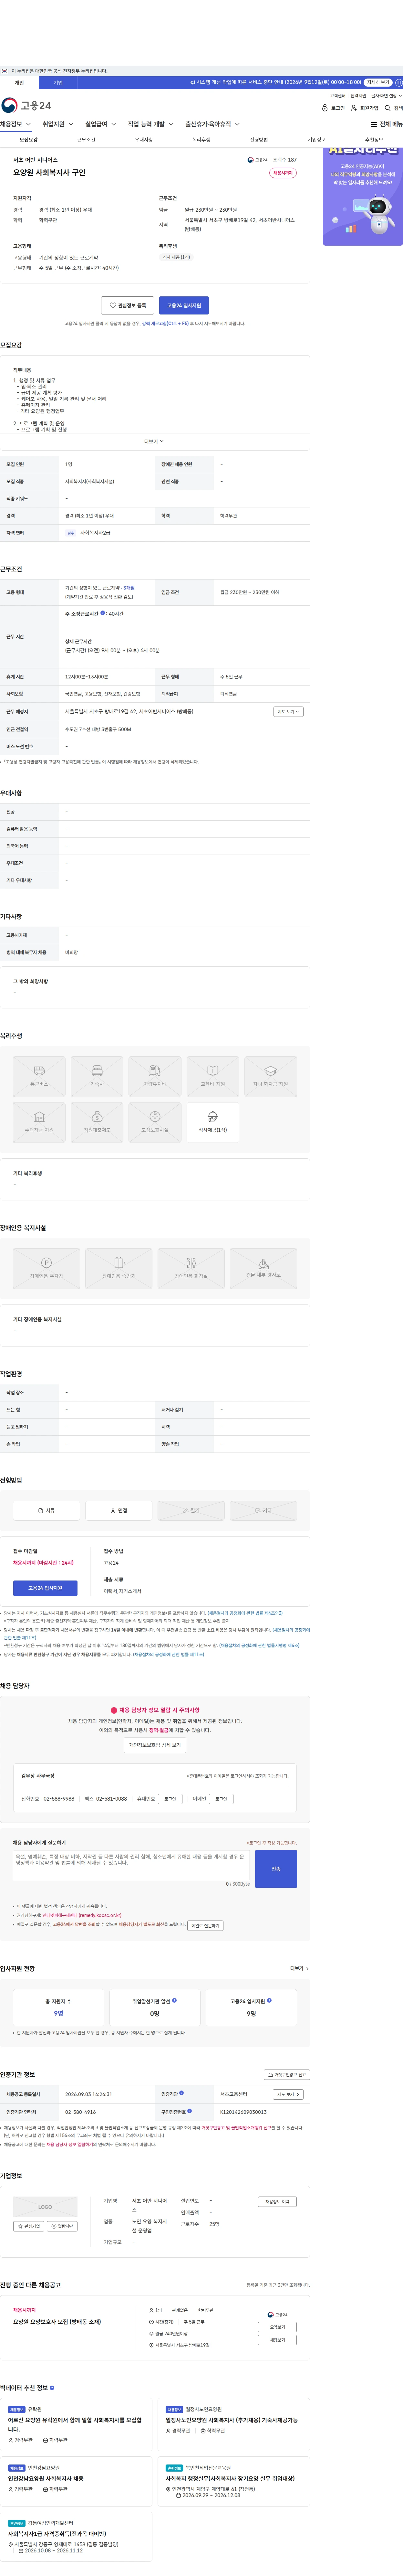403x2576 pixels.
Task: Open 지도 보기 next to 근무 예정지
Action: [288, 712]
